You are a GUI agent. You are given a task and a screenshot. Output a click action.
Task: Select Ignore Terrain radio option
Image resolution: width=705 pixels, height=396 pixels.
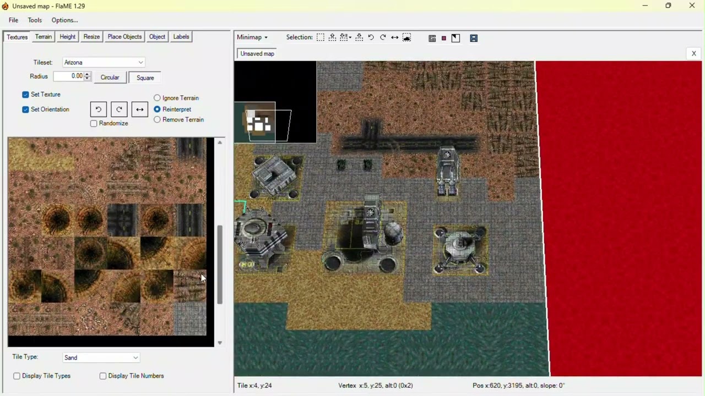coord(158,98)
